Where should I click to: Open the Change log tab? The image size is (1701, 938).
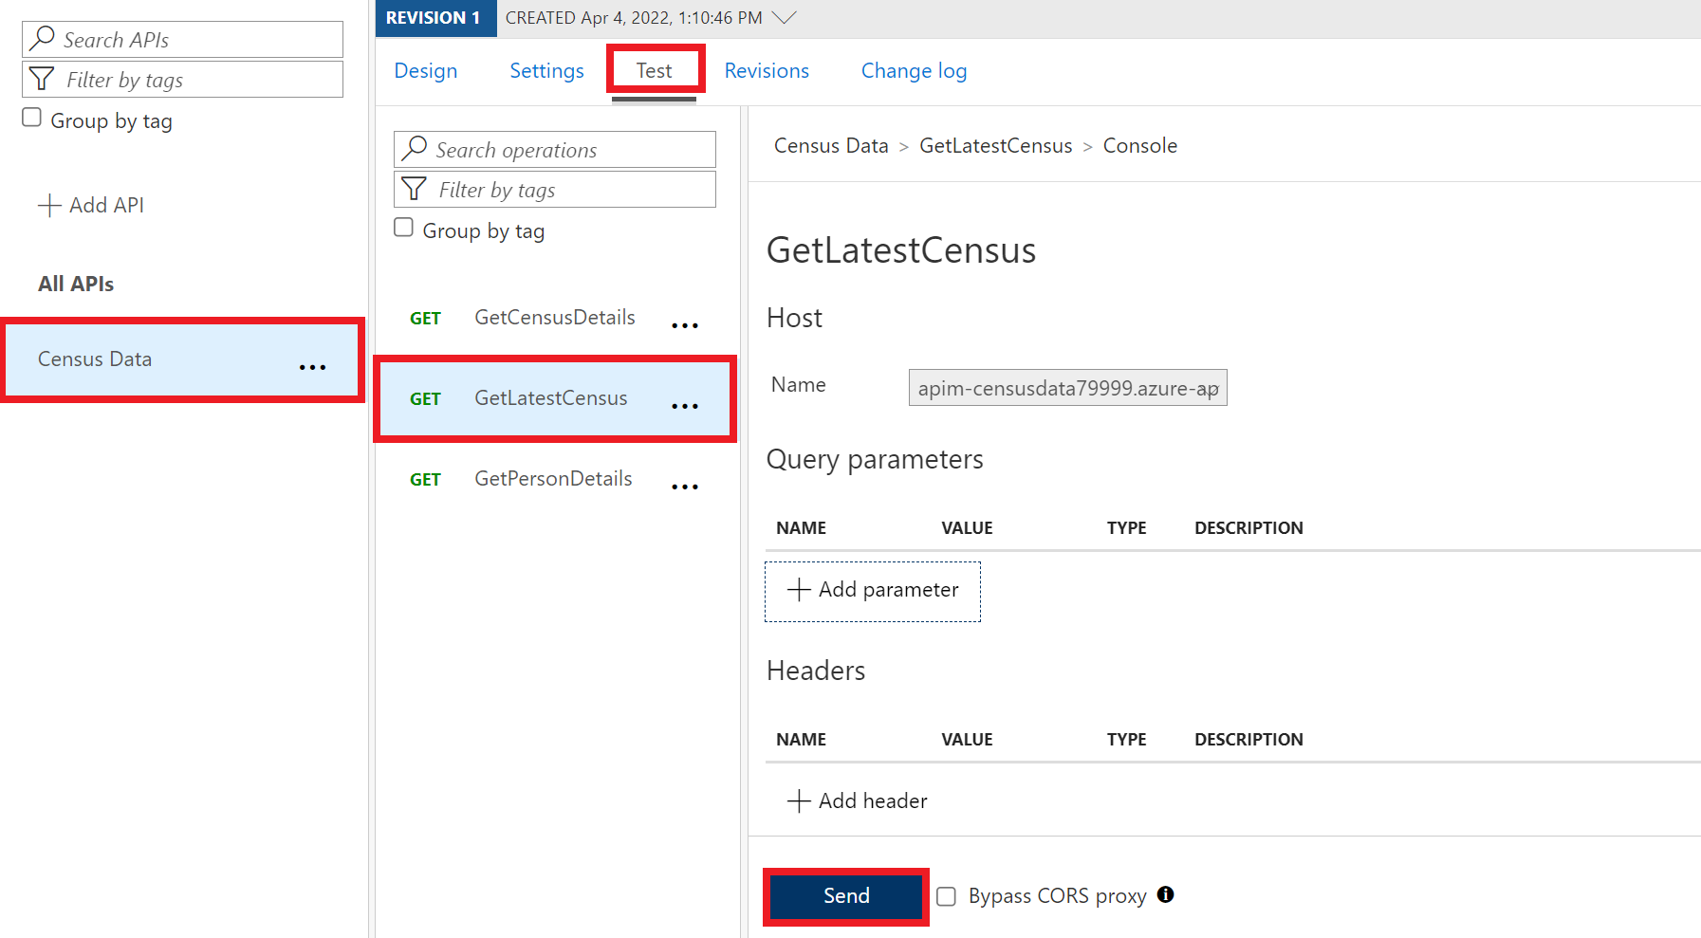pos(914,71)
